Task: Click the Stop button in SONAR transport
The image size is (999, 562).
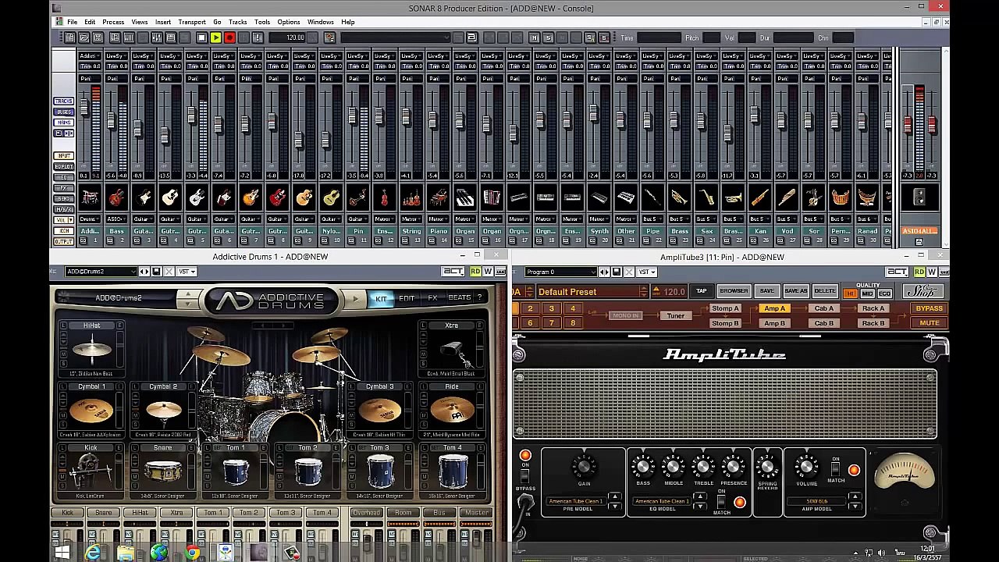Action: [x=201, y=37]
